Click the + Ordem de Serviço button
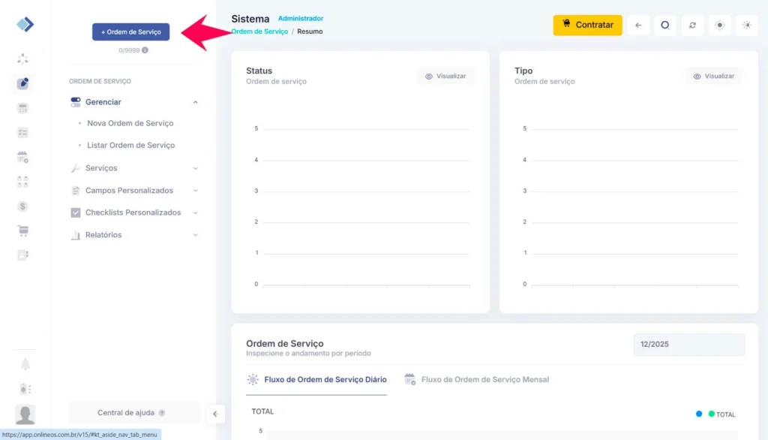Image resolution: width=768 pixels, height=440 pixels. (130, 32)
